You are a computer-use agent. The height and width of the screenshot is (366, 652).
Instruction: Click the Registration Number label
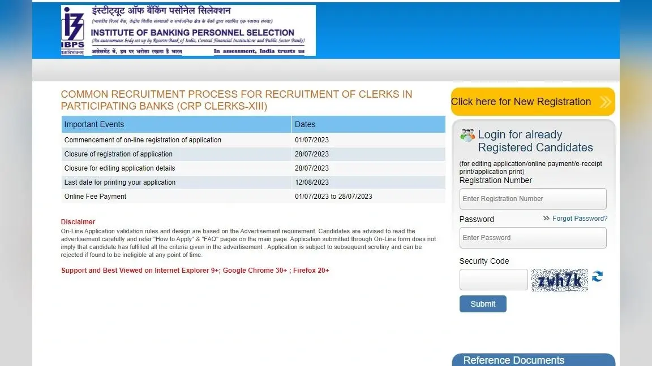496,181
